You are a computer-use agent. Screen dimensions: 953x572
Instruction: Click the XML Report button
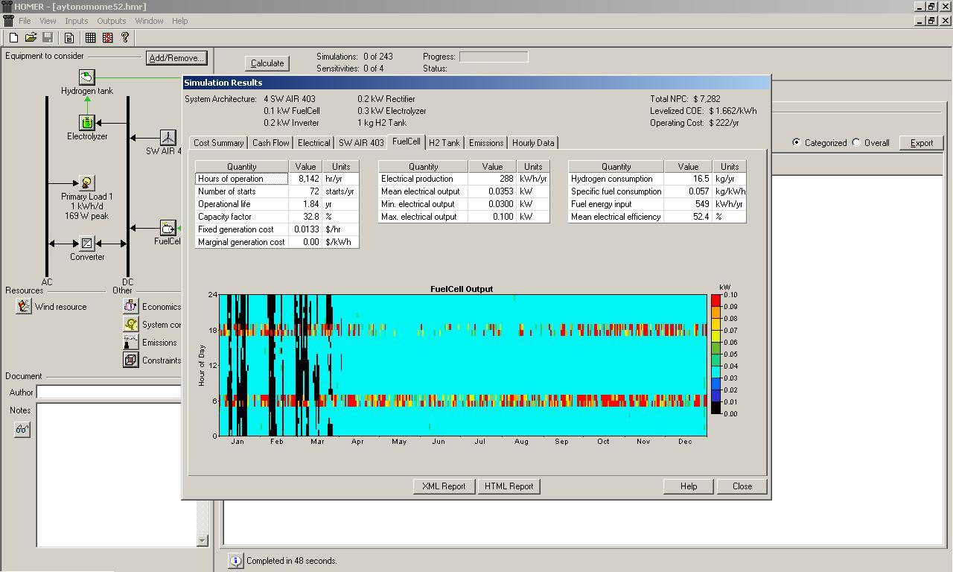click(444, 486)
